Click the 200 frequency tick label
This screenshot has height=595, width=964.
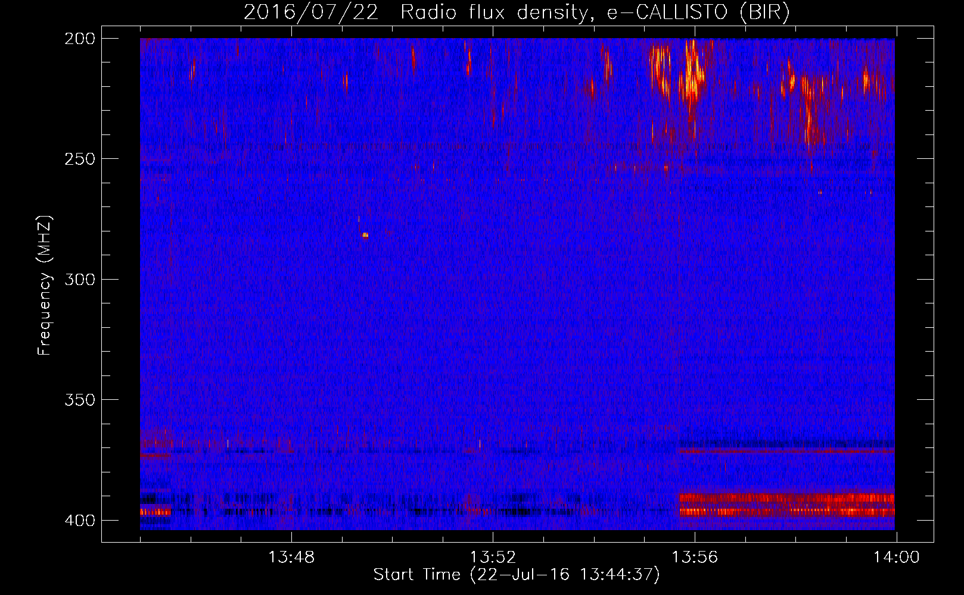coord(79,39)
